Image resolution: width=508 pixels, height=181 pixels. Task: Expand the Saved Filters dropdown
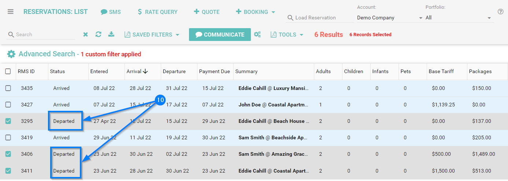point(152,35)
